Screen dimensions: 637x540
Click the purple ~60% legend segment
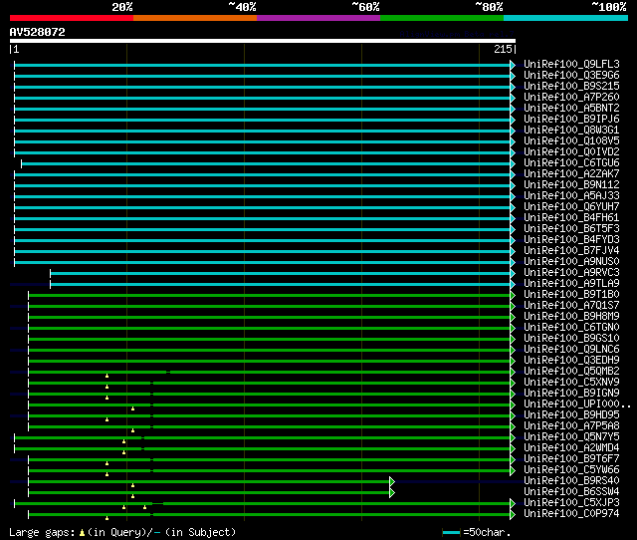pyautogui.click(x=318, y=18)
